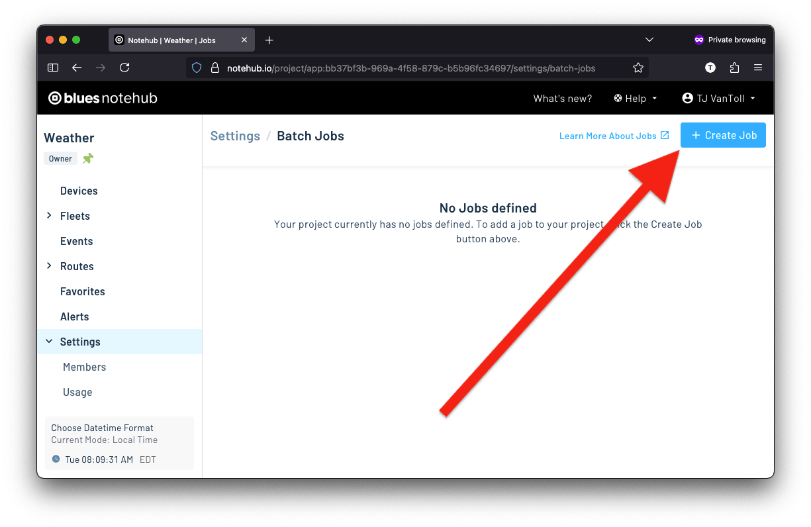The image size is (811, 527).
Task: Open Usage settings page
Action: click(77, 392)
